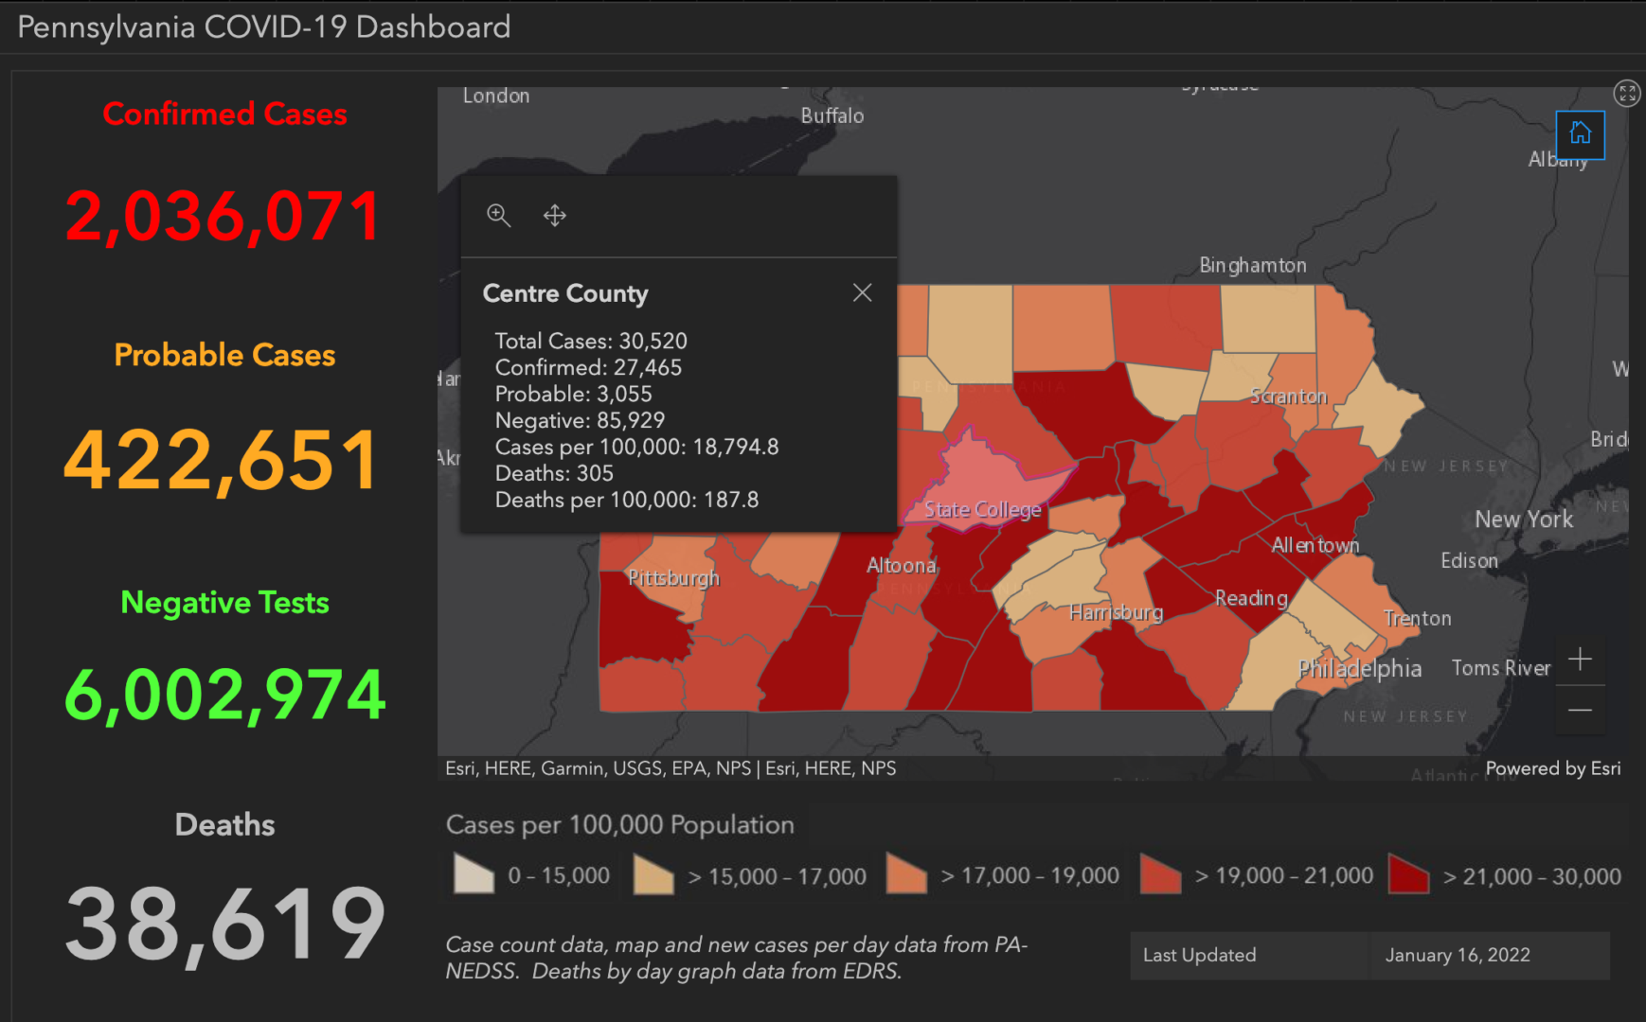
Task: Click the > 19,000 – 21,000 legend swatch
Action: pos(1159,875)
